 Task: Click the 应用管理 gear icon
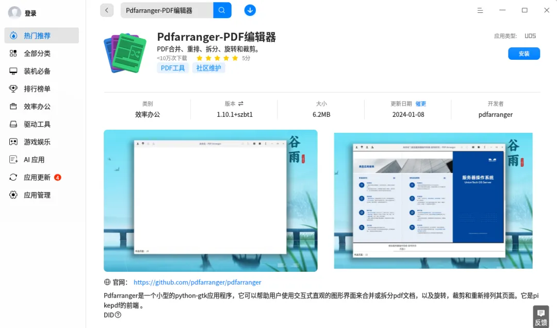tap(13, 195)
